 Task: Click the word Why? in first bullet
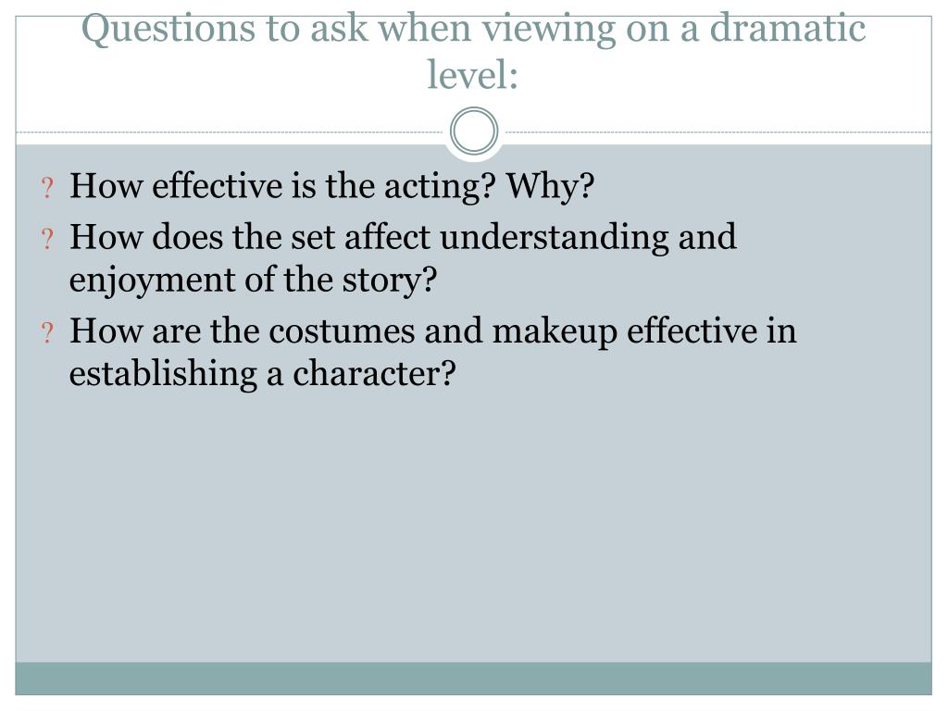(550, 185)
